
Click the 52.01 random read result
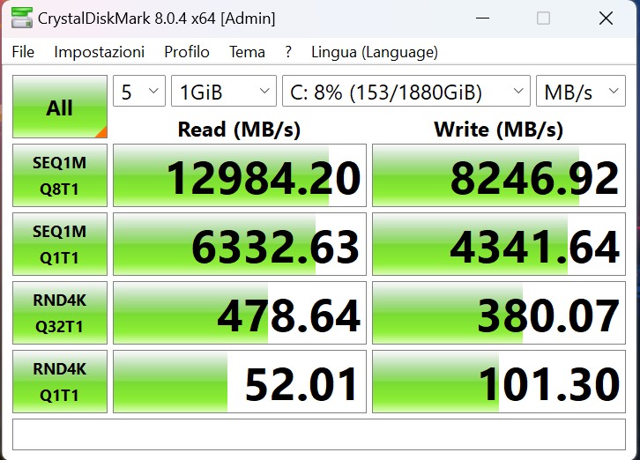click(240, 382)
